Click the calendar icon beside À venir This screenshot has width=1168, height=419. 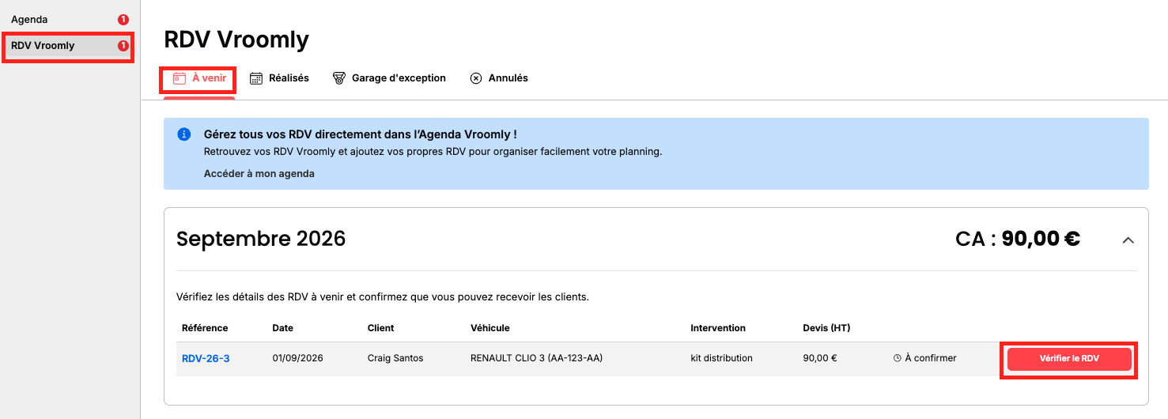(180, 78)
